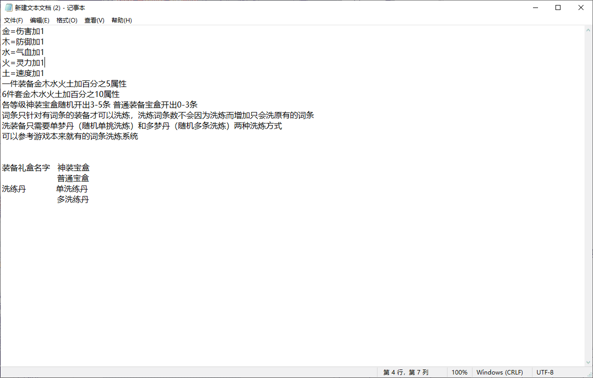Click the vertical scrollbar track
This screenshot has height=378, width=593.
tap(588, 200)
